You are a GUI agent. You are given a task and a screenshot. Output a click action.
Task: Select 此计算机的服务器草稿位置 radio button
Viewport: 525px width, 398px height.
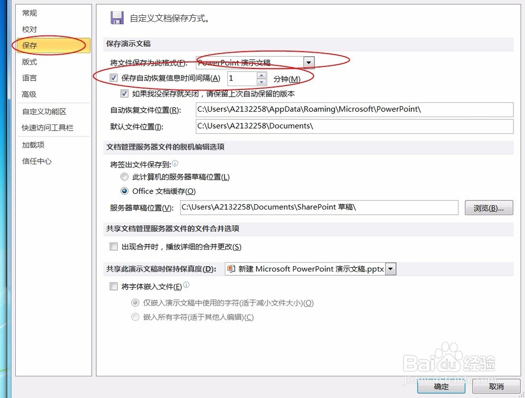click(x=124, y=176)
